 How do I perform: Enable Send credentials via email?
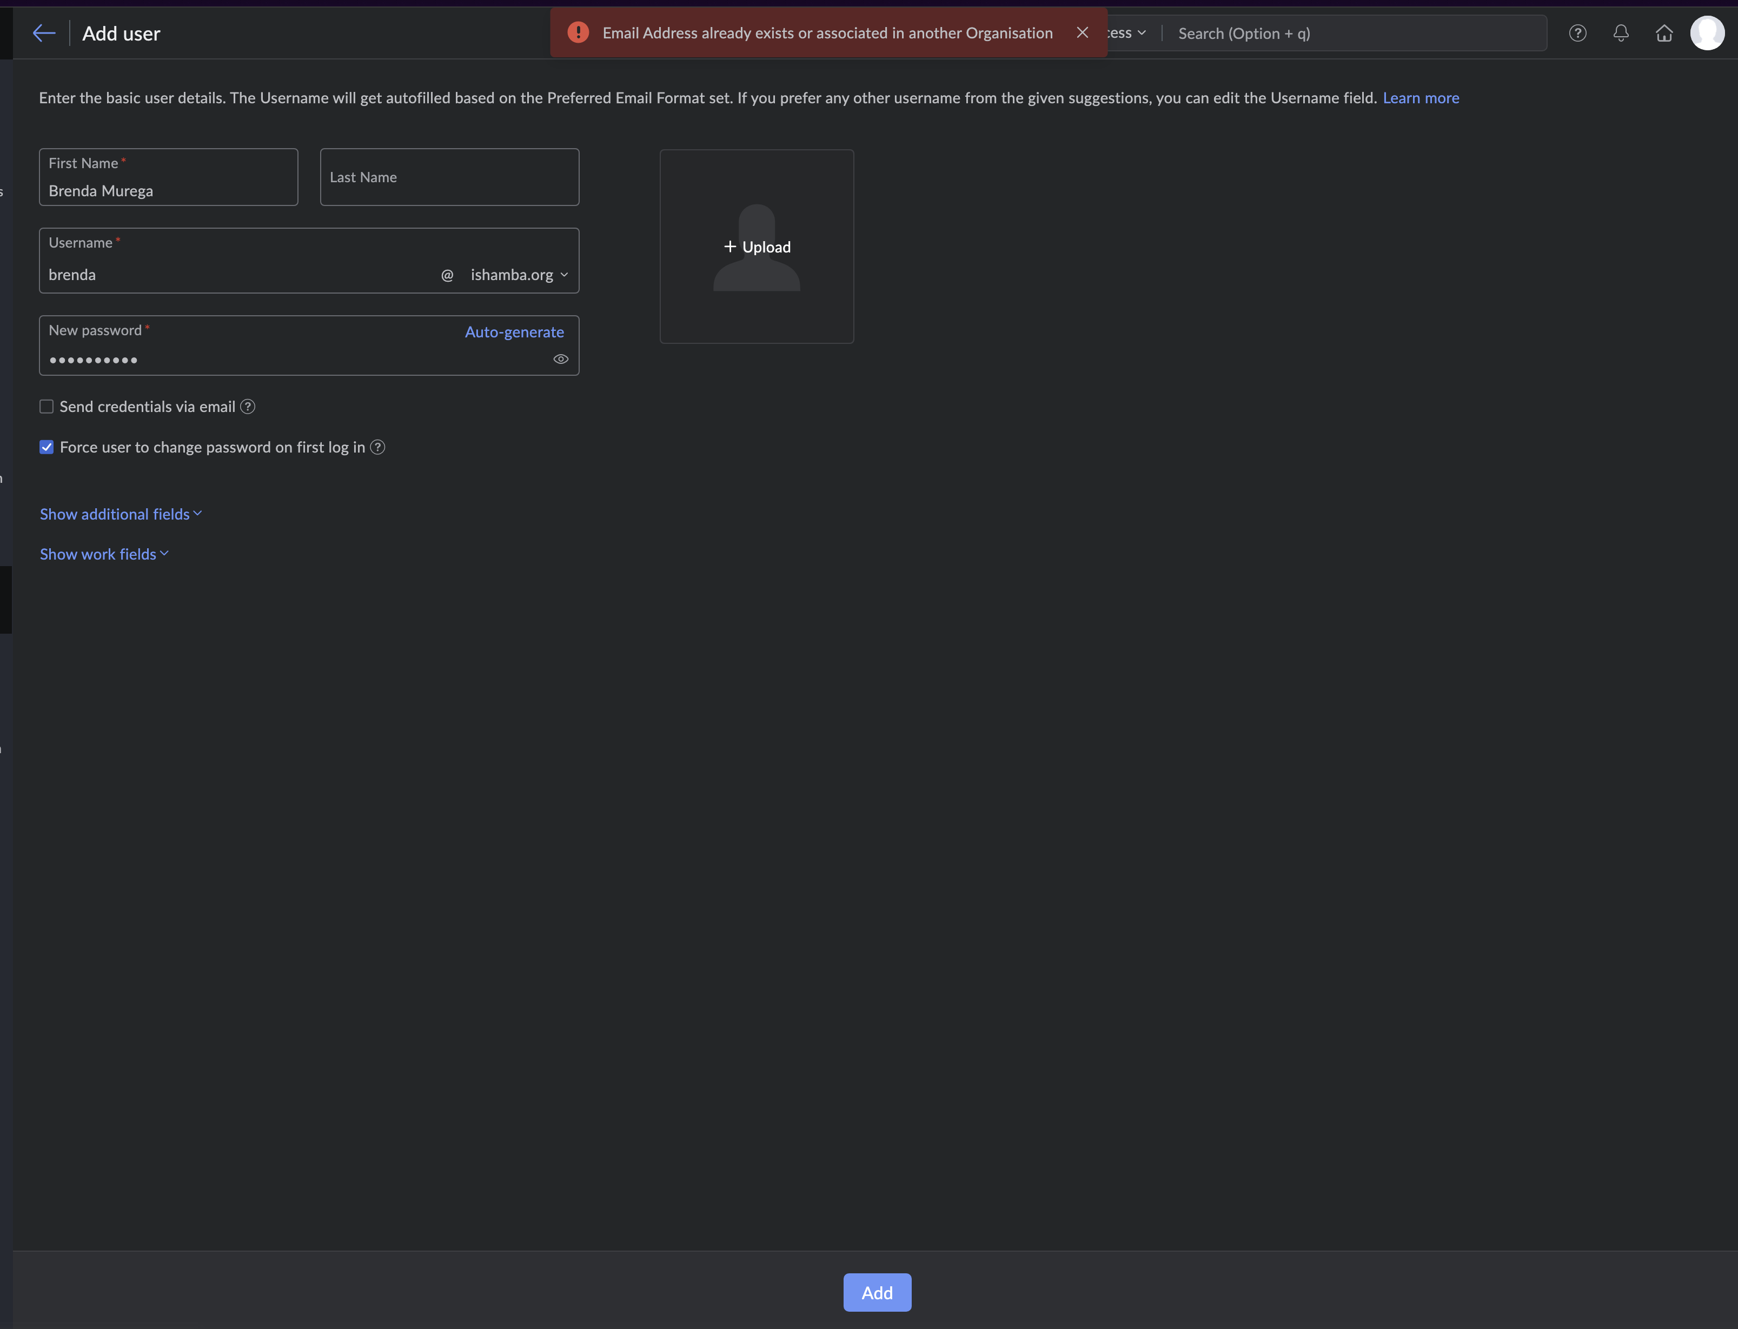tap(47, 407)
